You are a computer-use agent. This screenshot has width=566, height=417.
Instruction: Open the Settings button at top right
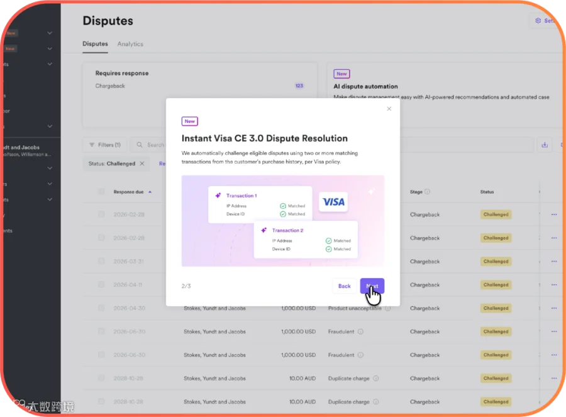pos(545,21)
